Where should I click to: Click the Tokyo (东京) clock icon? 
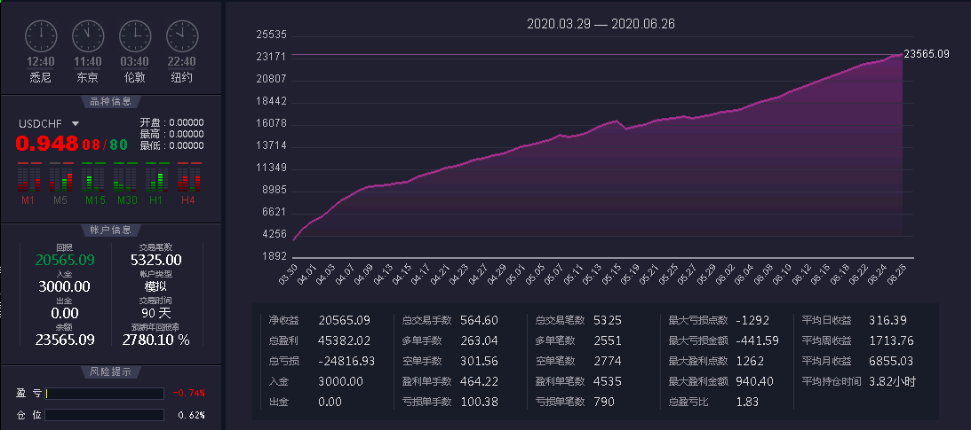(88, 35)
